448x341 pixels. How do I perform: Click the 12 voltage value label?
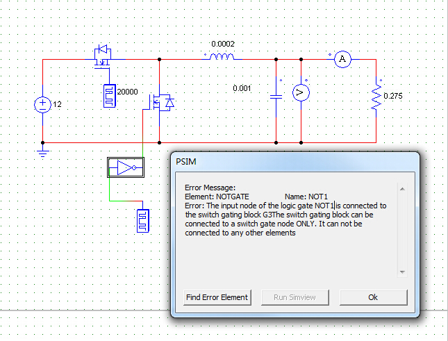pos(57,104)
